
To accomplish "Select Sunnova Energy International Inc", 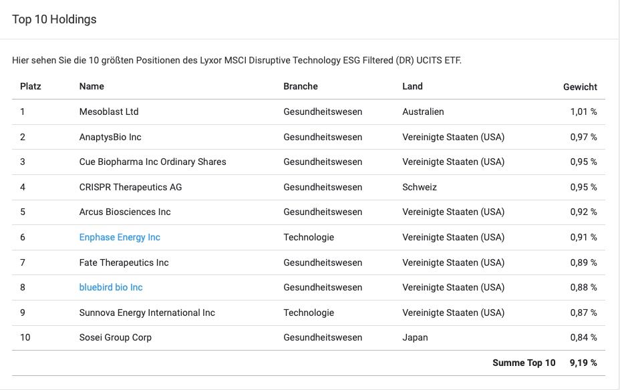I will [147, 313].
